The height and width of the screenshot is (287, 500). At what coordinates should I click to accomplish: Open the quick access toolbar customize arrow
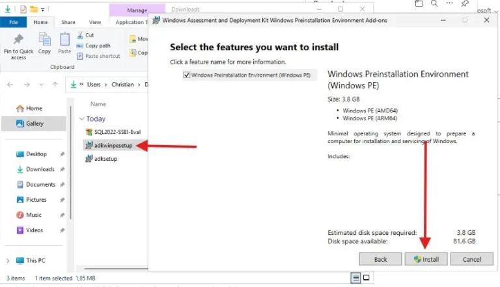(43, 10)
